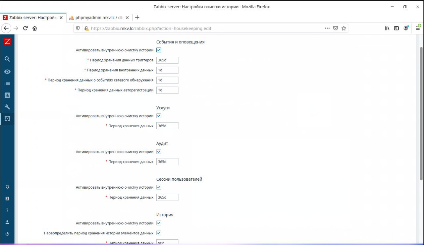
Task: Open the Firefox library icon
Action: [x=387, y=29]
